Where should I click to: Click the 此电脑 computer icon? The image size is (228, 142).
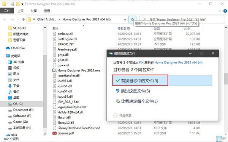pos(8,56)
